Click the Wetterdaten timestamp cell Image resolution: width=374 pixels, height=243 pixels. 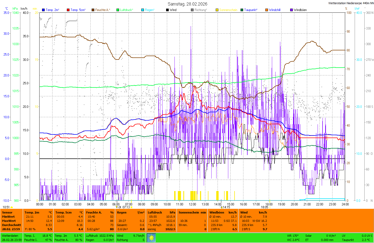pyautogui.click(x=11, y=238)
